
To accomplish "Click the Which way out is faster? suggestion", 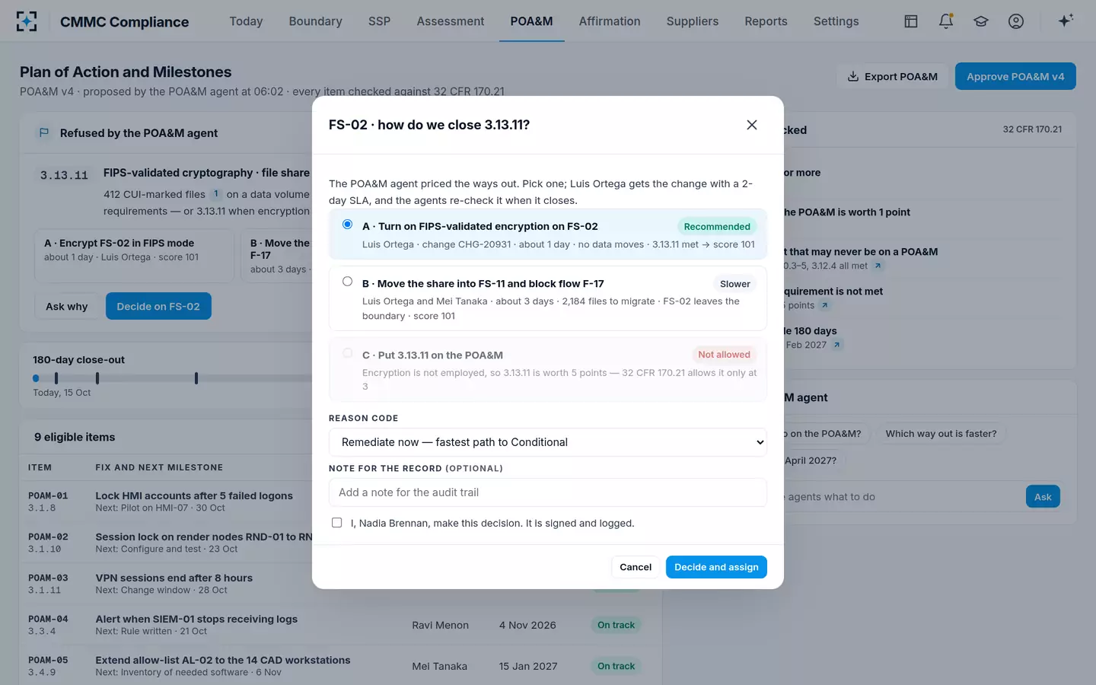I will tap(941, 434).
